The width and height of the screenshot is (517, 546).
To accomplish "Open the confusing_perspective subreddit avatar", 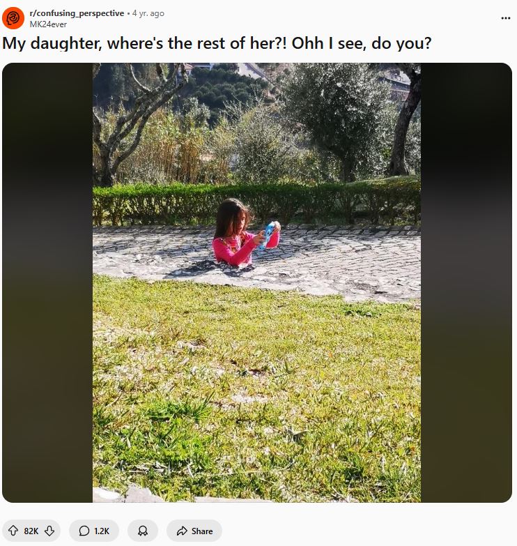I will [13, 17].
